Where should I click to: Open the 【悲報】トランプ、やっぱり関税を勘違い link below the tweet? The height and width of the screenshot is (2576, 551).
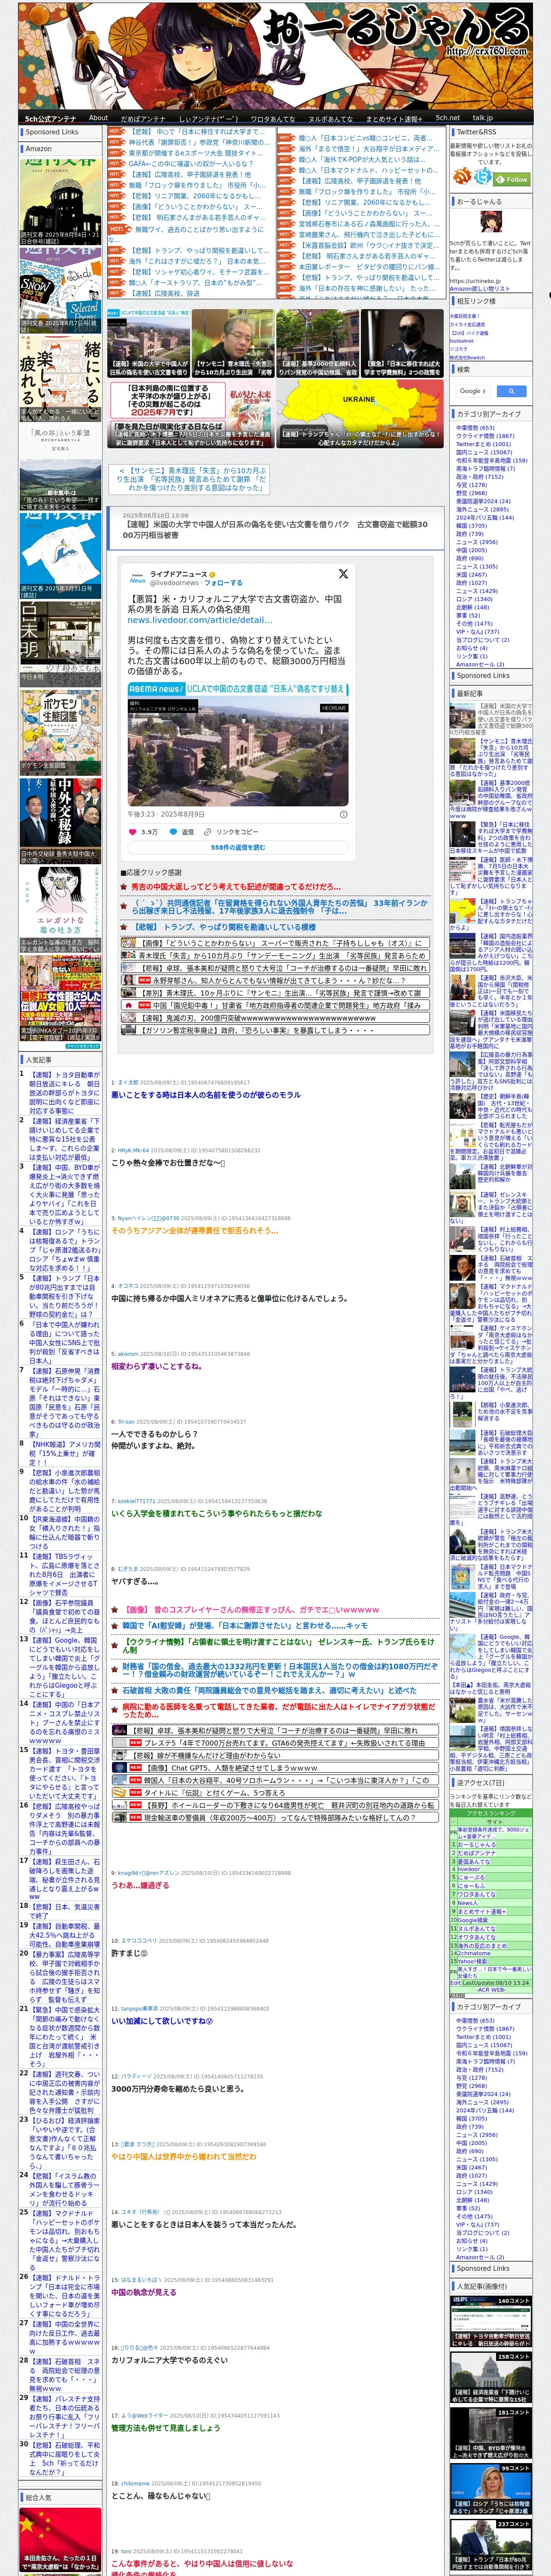224,927
